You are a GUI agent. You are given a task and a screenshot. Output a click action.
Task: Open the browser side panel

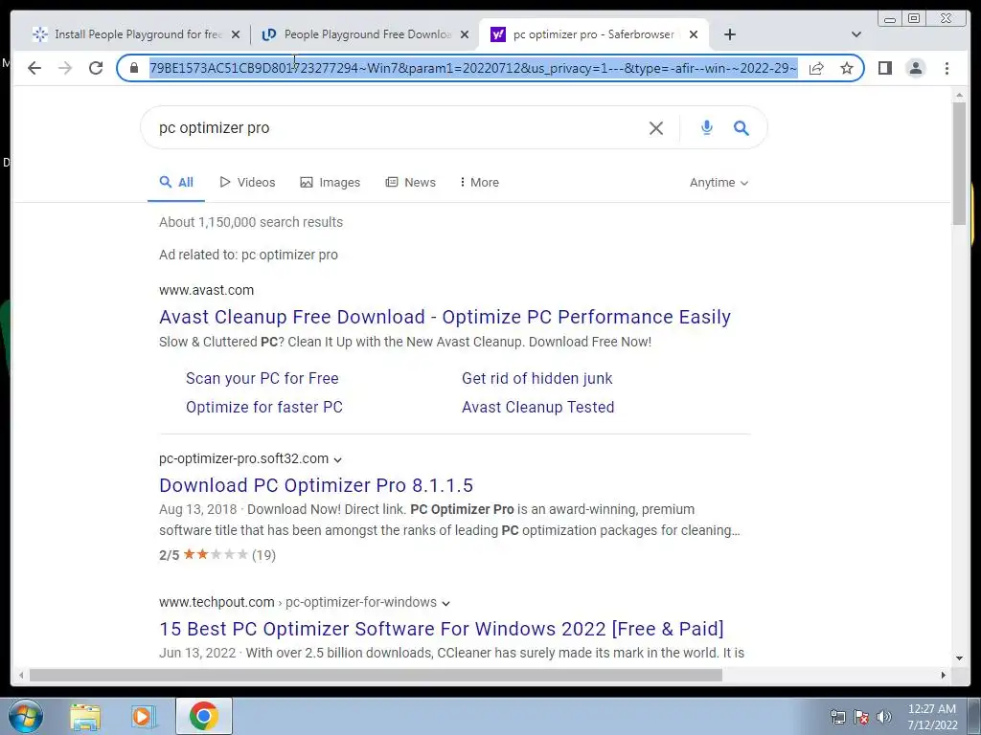[884, 68]
